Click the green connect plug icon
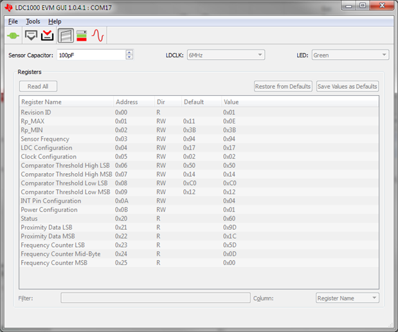 (13, 35)
